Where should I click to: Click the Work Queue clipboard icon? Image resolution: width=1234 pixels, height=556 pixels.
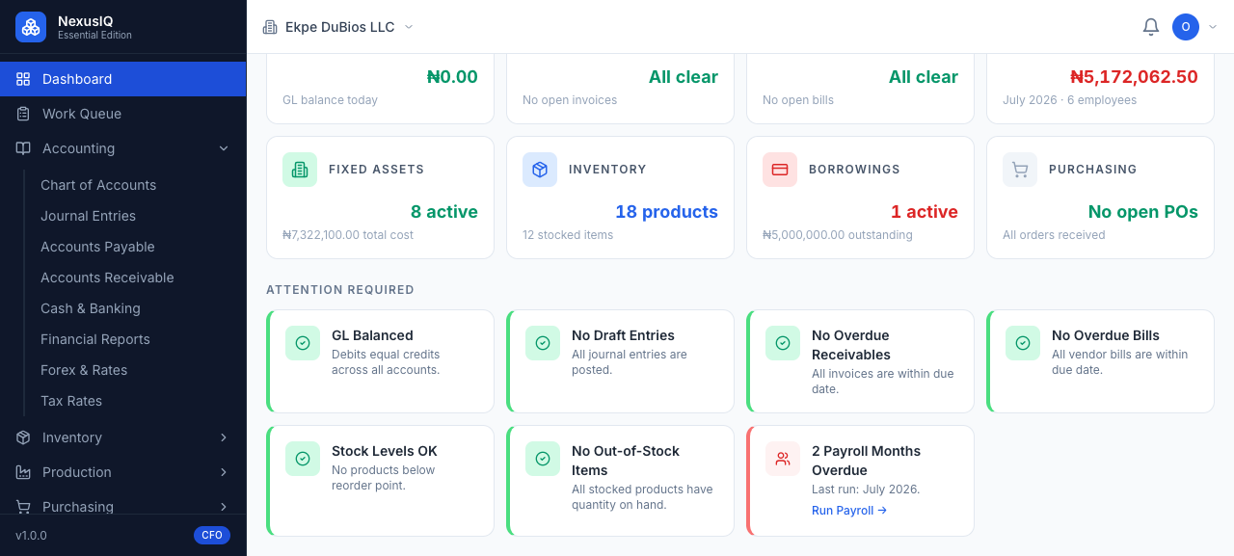(x=23, y=114)
